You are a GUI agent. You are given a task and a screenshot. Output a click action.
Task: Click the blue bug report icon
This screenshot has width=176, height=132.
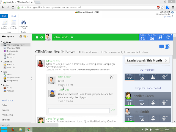pos(167,46)
